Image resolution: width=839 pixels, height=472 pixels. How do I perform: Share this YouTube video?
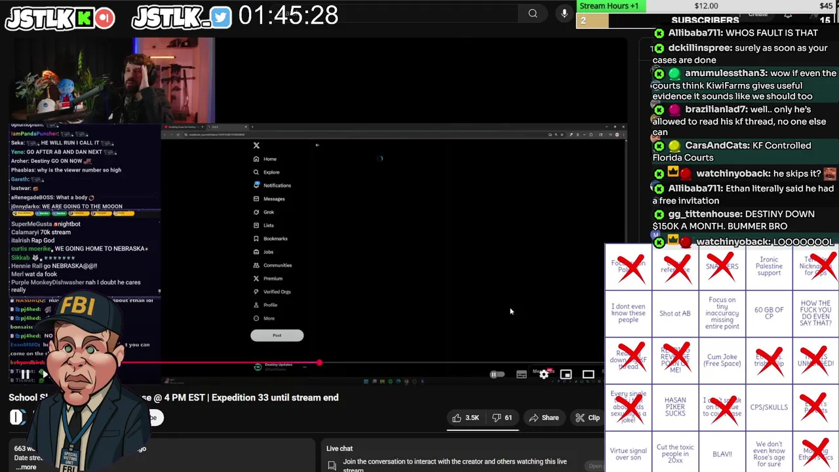[x=544, y=418]
